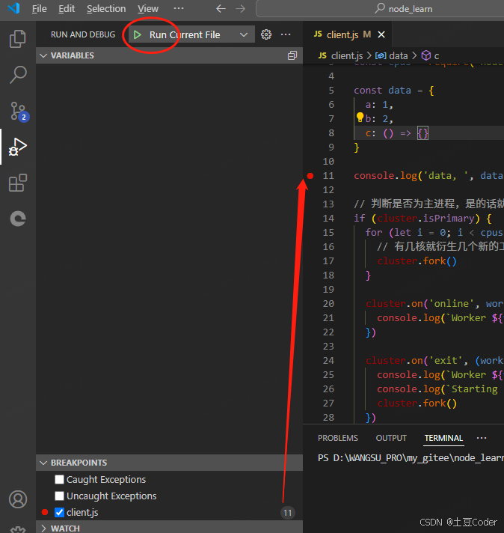The height and width of the screenshot is (533, 504).
Task: Switch to the OUTPUT panel tab
Action: click(391, 438)
